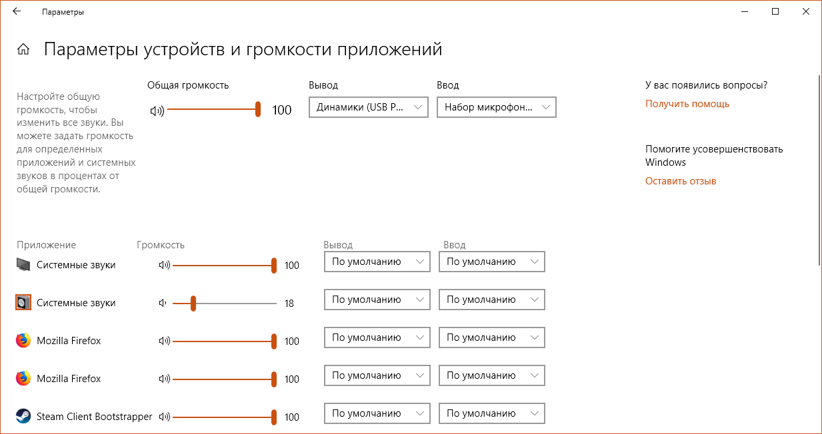The height and width of the screenshot is (434, 822).
Task: Open the Ввод dropdown for the first Firefox entry
Action: pyautogui.click(x=491, y=337)
